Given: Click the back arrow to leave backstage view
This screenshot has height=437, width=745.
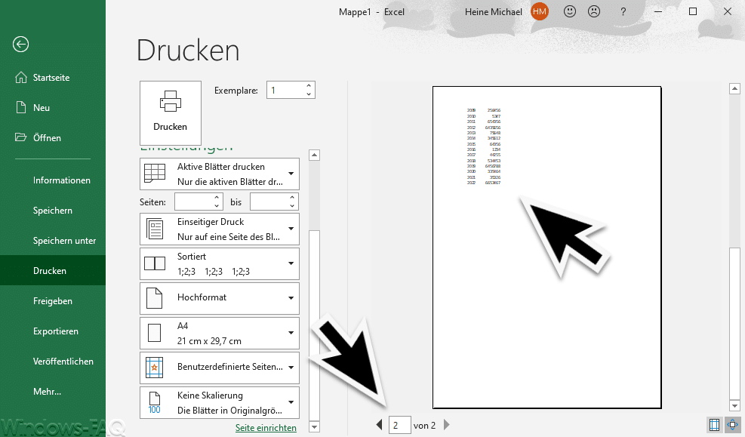Looking at the screenshot, I should (x=20, y=45).
